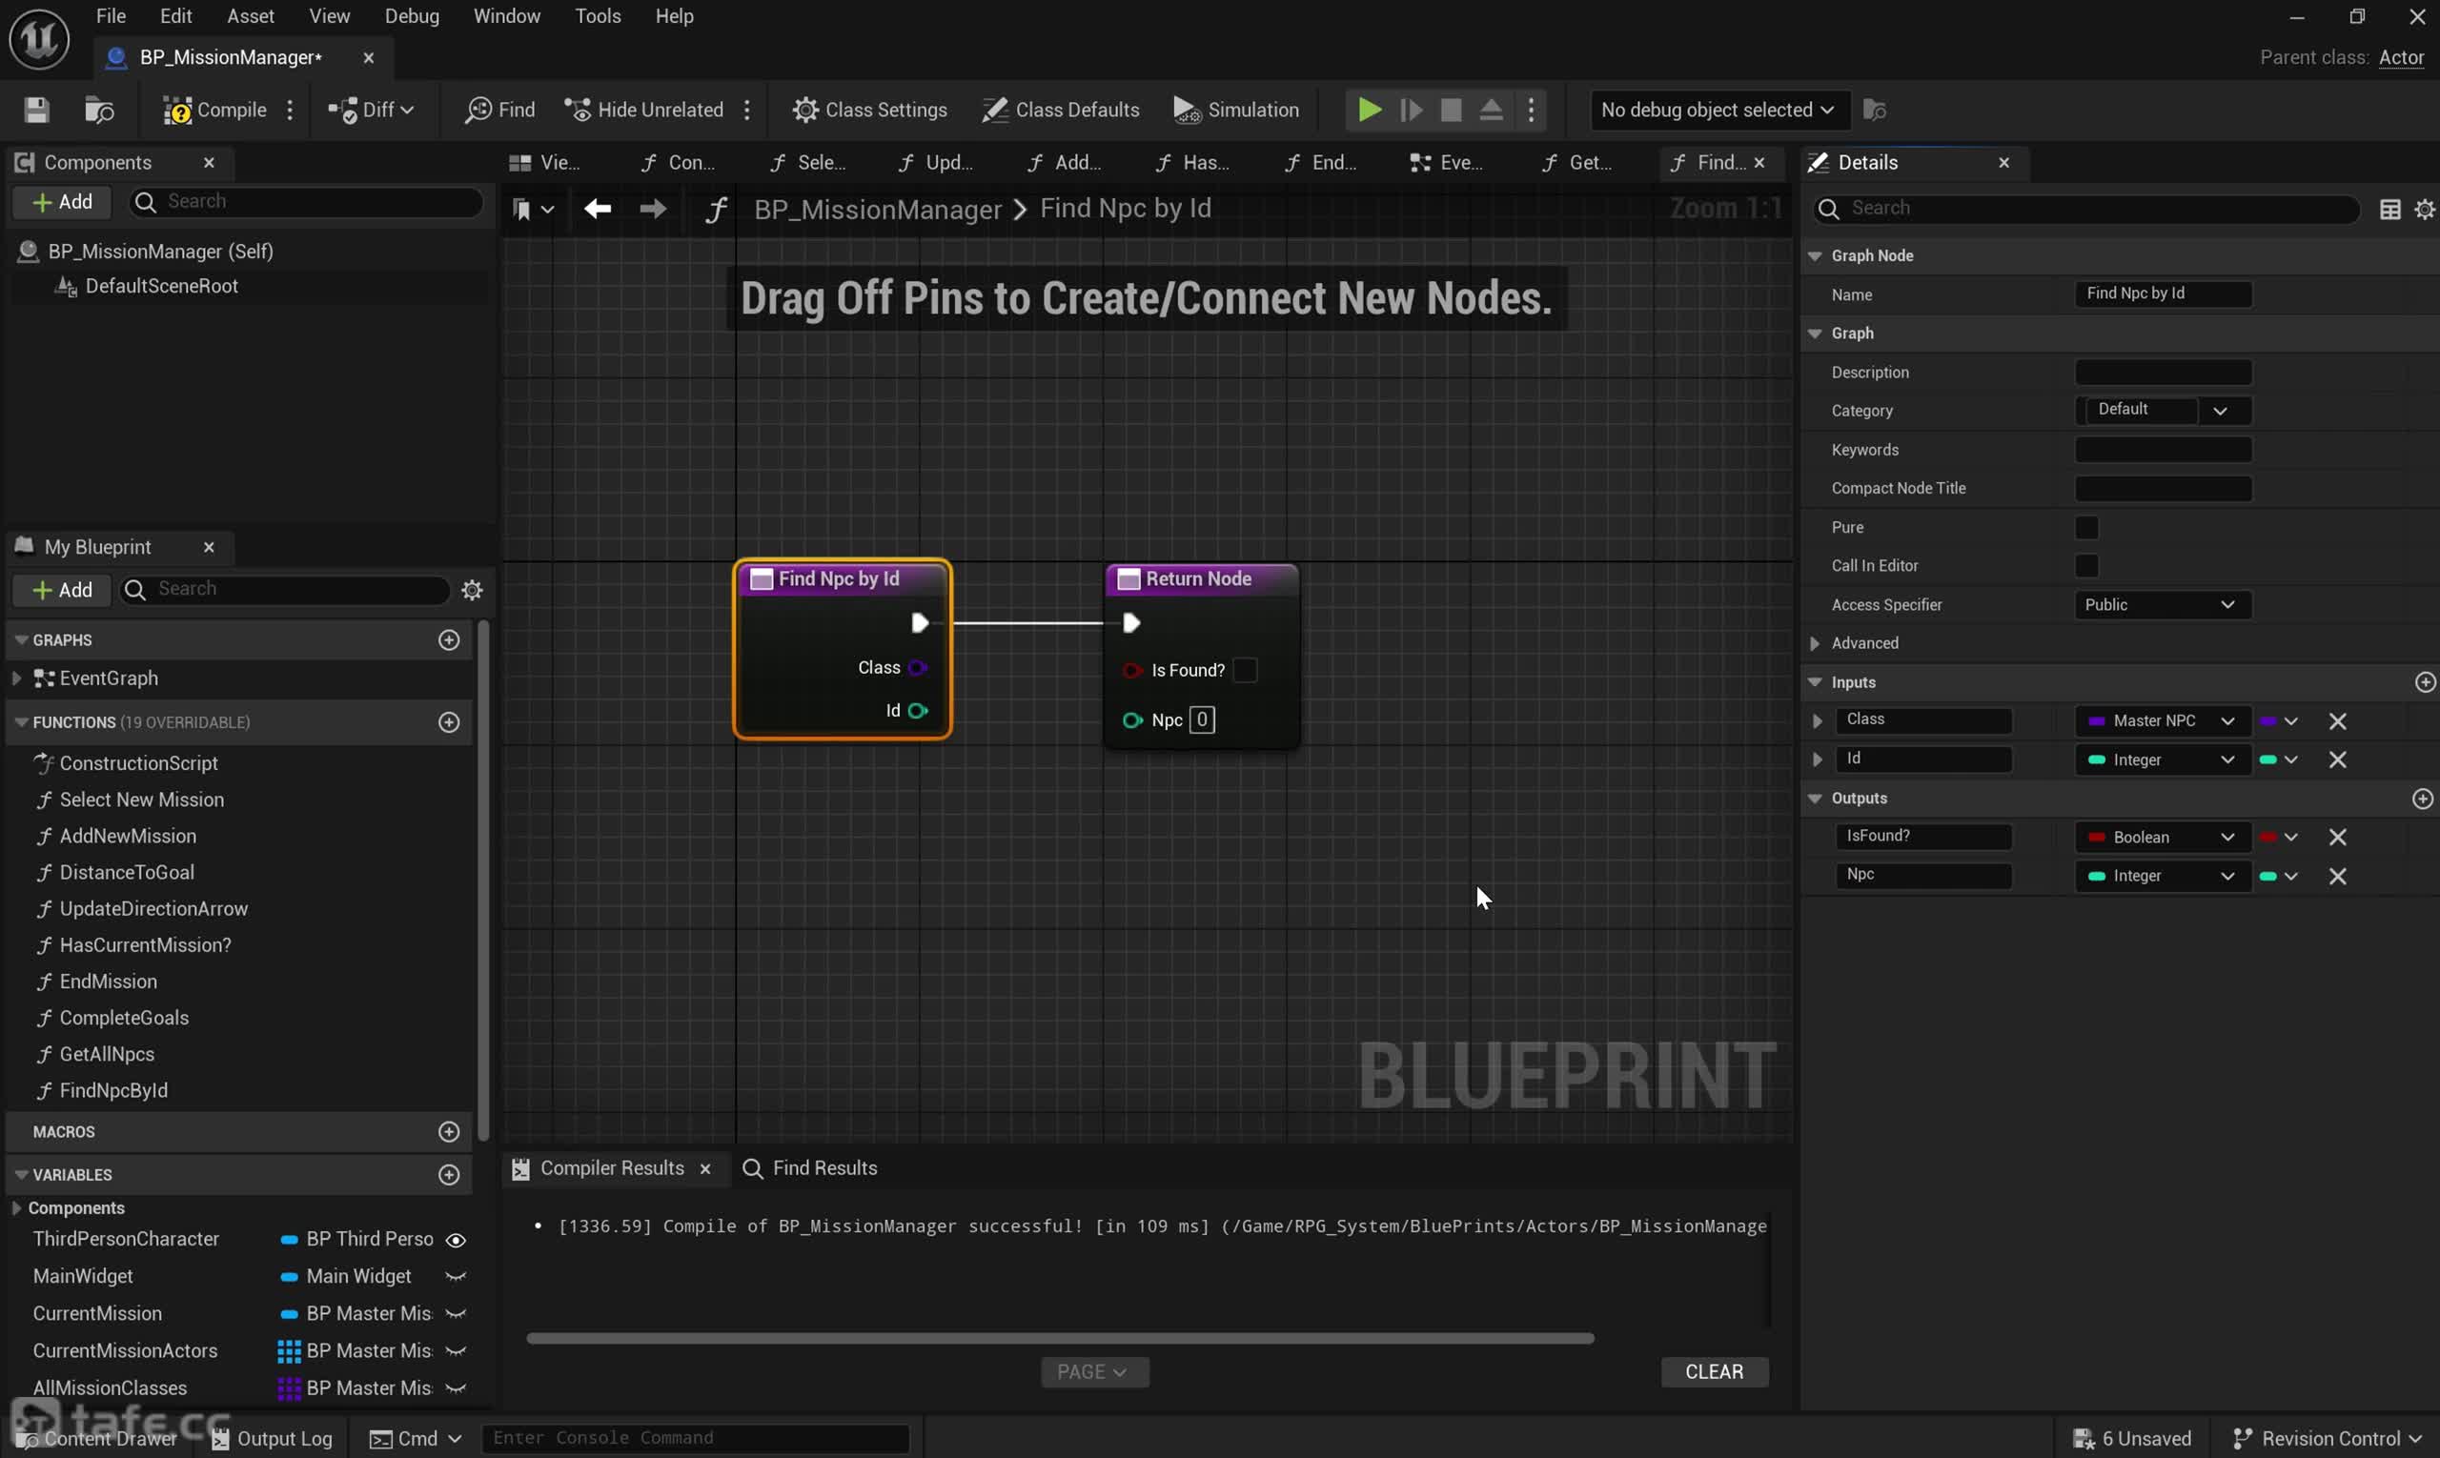Open the Asset menu

coord(251,15)
